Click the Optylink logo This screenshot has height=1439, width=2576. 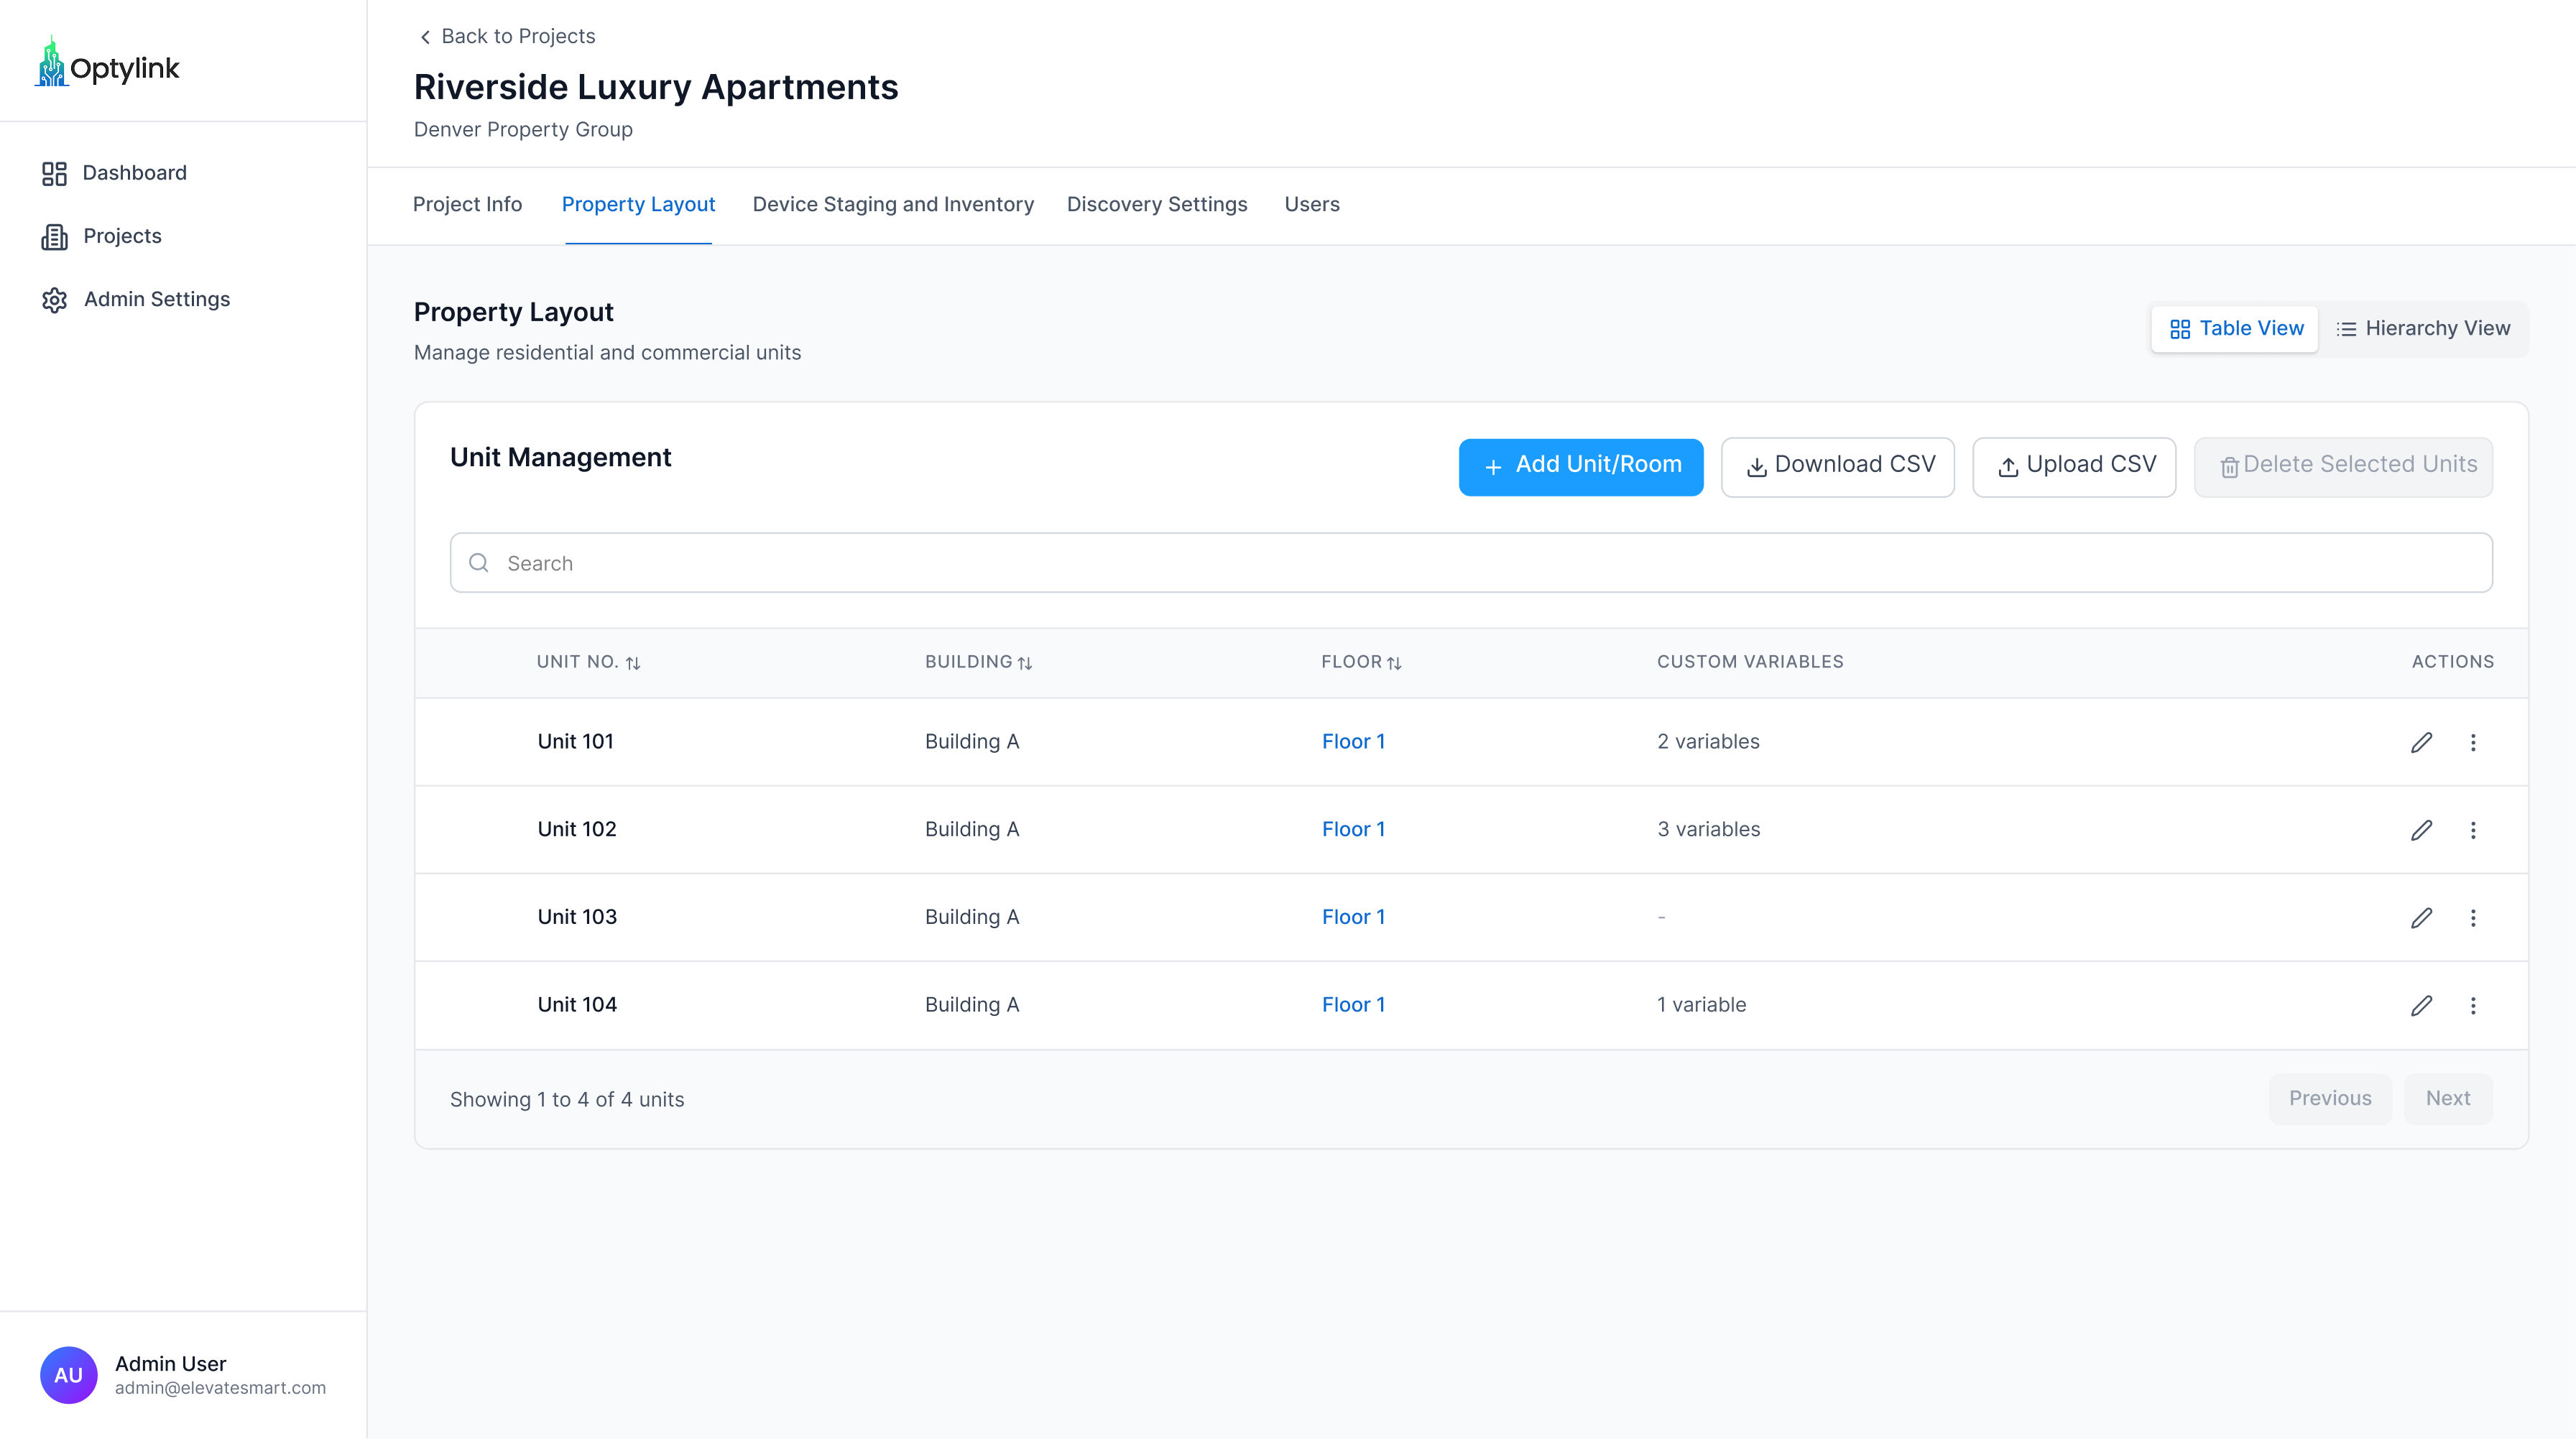(x=107, y=63)
